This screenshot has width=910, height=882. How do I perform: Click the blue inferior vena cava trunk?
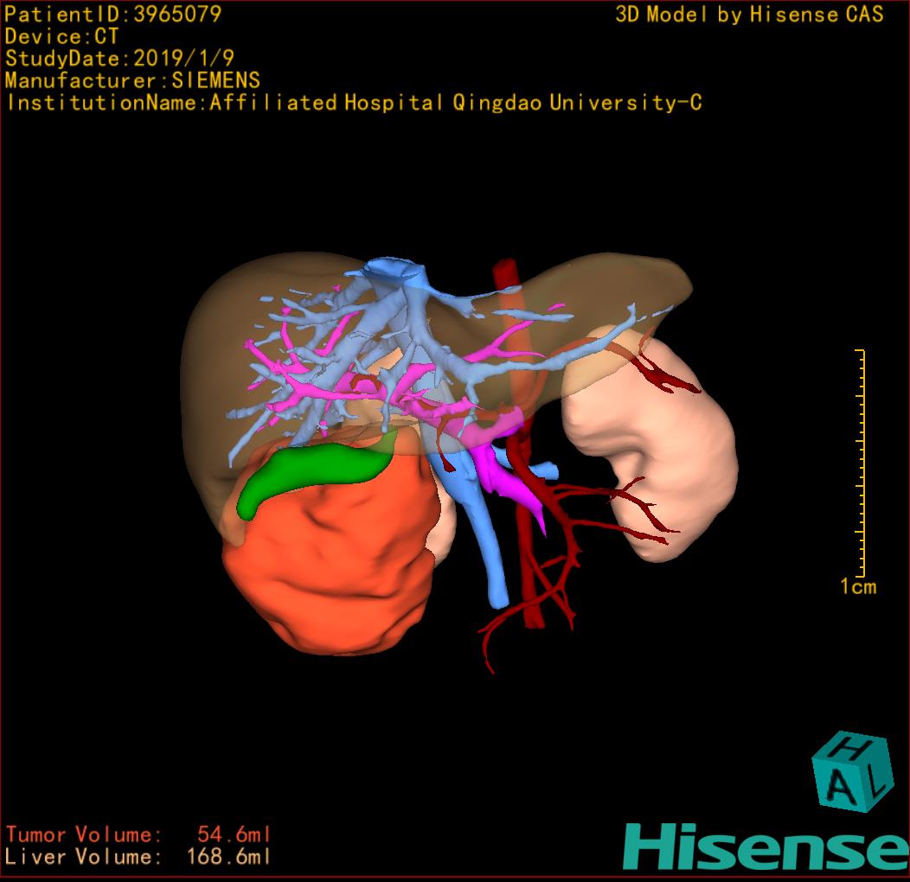[484, 536]
